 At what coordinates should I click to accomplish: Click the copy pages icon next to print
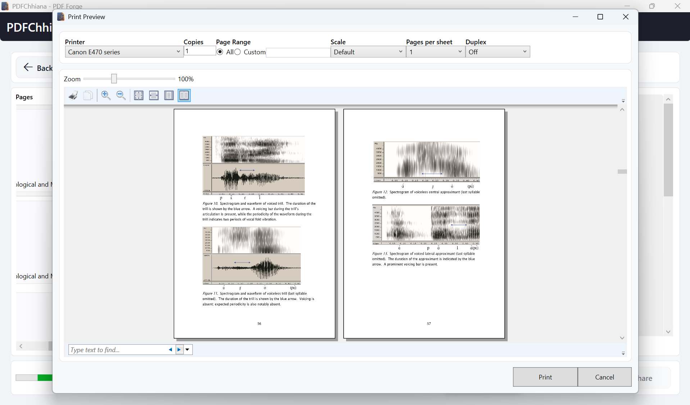(88, 95)
